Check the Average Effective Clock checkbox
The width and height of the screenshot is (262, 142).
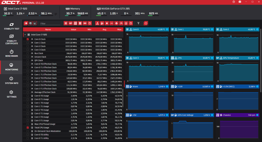pos(28,92)
